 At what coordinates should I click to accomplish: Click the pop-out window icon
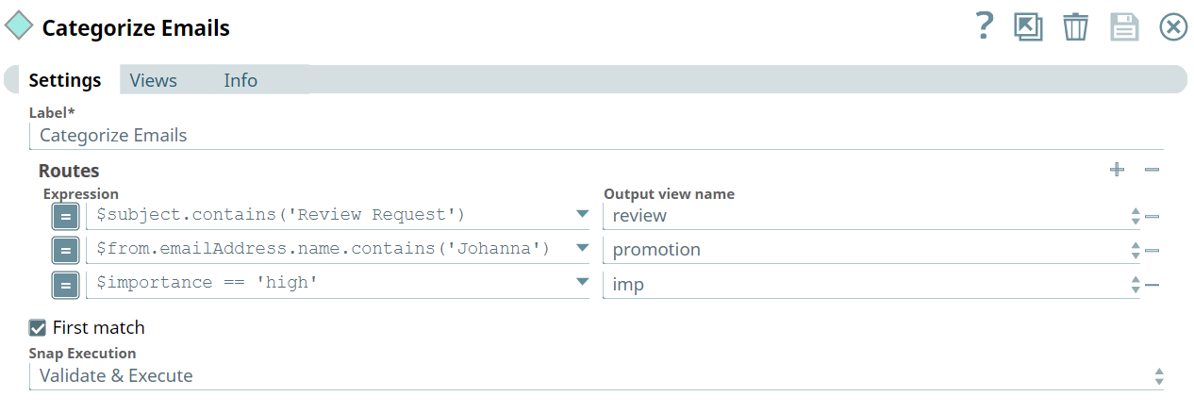[1028, 26]
